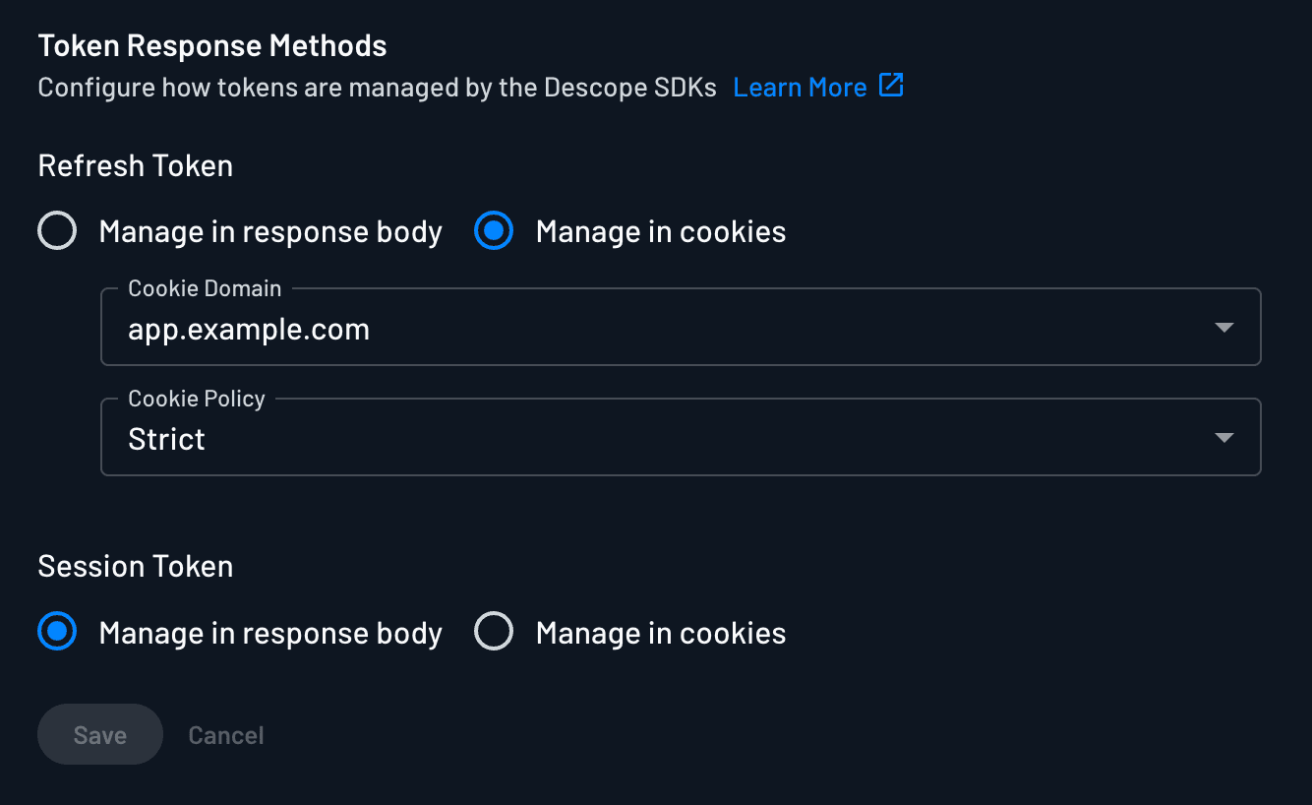The width and height of the screenshot is (1312, 805).
Task: Click the Cookie Domain field label
Action: pyautogui.click(x=205, y=287)
